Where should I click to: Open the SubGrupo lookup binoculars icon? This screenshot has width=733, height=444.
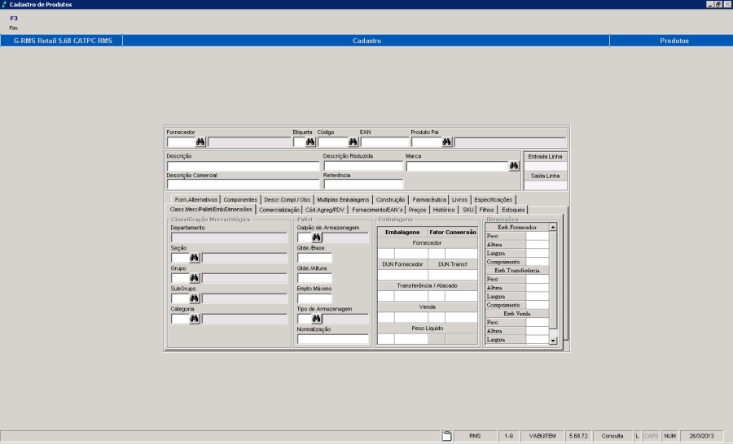pyautogui.click(x=194, y=298)
